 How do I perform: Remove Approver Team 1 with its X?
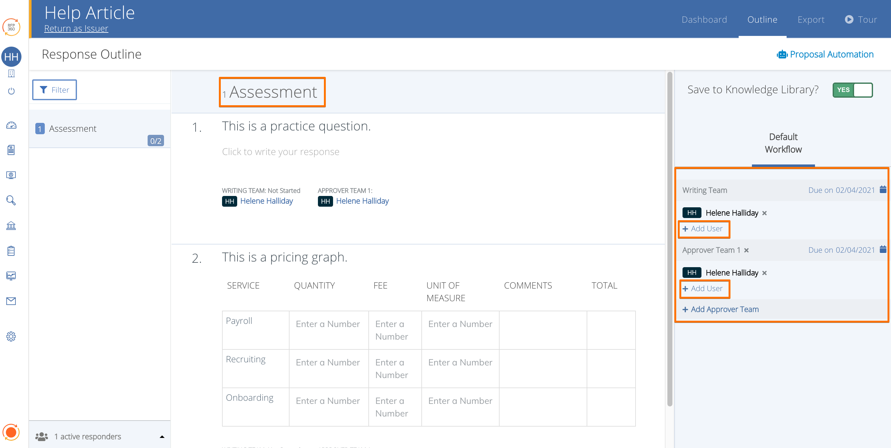click(747, 250)
